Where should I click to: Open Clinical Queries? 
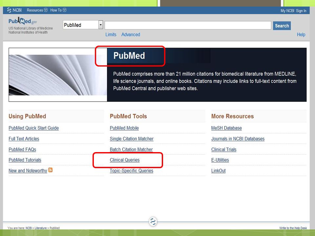pos(125,160)
